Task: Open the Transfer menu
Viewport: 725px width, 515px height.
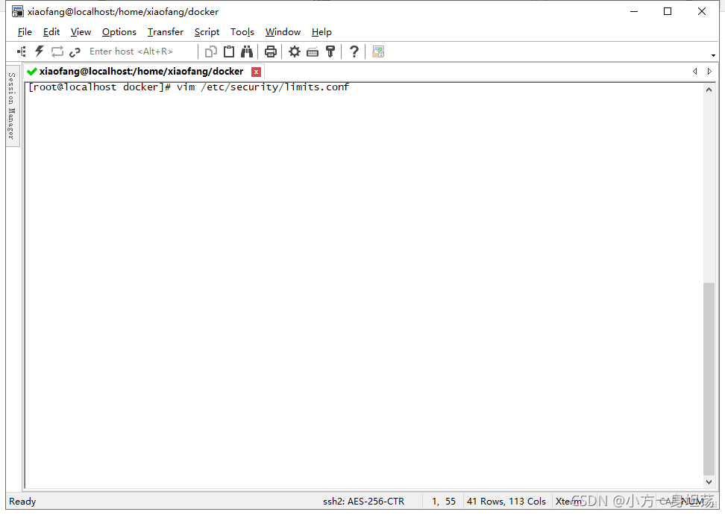Action: pos(166,32)
